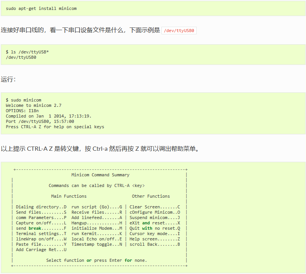This screenshot has height=274, width=306.
Task: Click the 'Terminal settings..T' entry
Action: pos(41,234)
